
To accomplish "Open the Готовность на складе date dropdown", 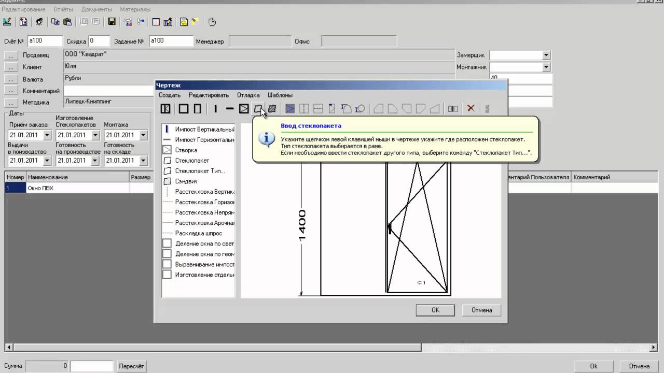I will pyautogui.click(x=144, y=161).
